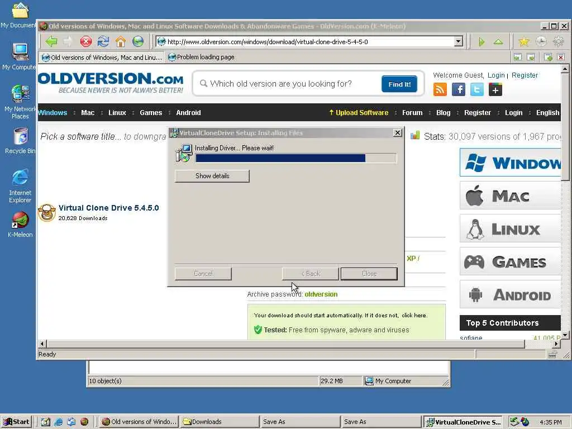This screenshot has height=429, width=572.
Task: Switch to VirtualCloneDrive Setup taskbar button
Action: point(463,422)
